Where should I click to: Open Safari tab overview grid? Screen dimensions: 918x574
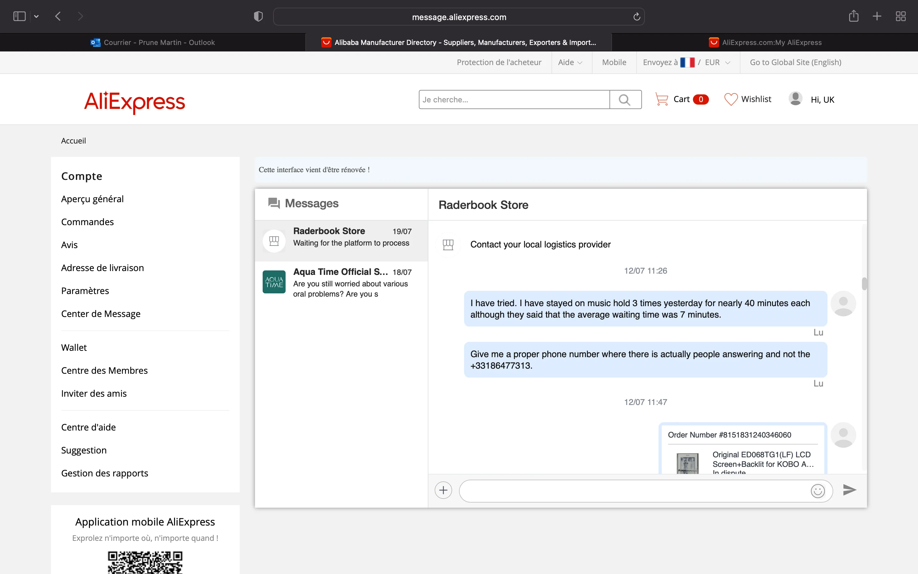pos(900,16)
